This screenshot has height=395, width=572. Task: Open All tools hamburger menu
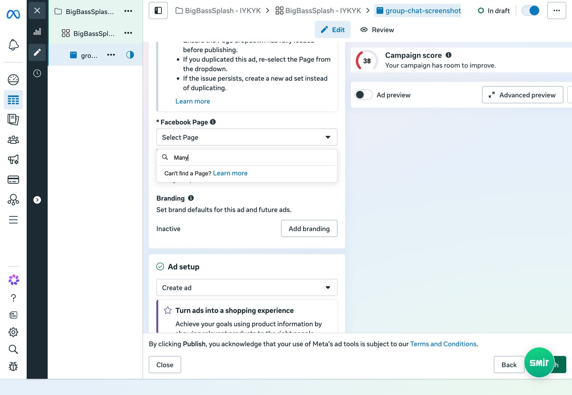tap(13, 220)
